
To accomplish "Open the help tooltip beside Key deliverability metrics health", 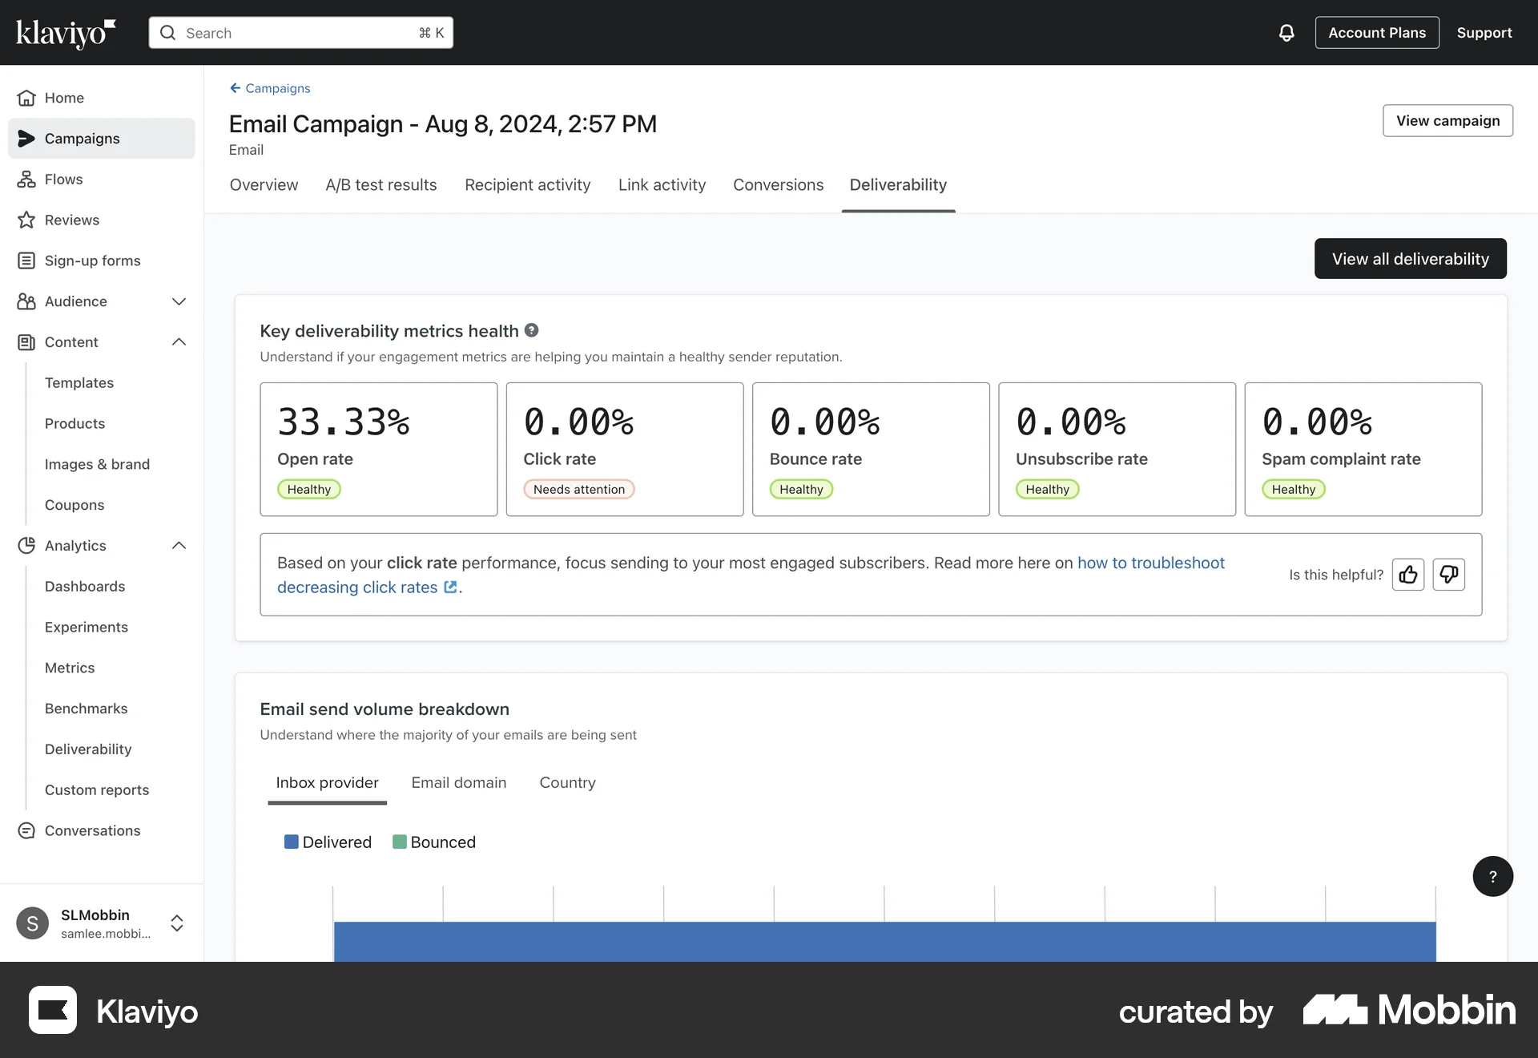I will pos(531,330).
